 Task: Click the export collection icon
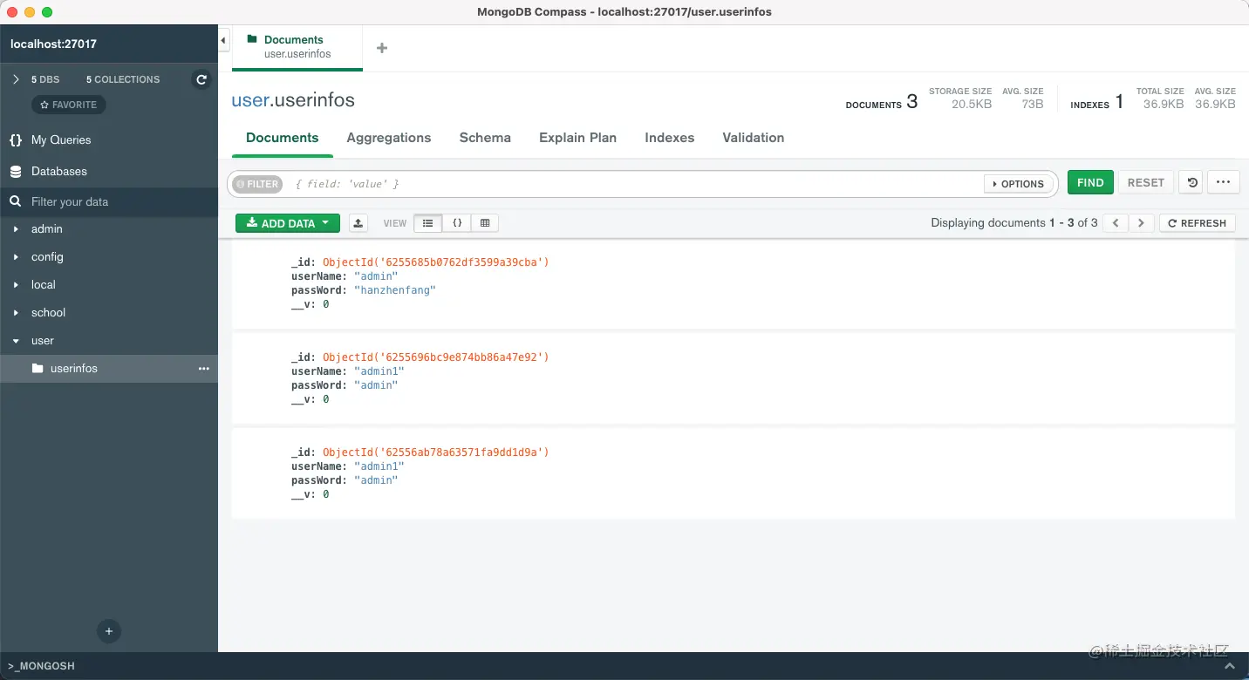coord(358,223)
